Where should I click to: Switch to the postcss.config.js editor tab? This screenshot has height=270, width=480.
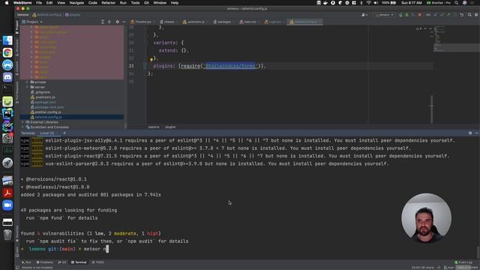click(194, 22)
